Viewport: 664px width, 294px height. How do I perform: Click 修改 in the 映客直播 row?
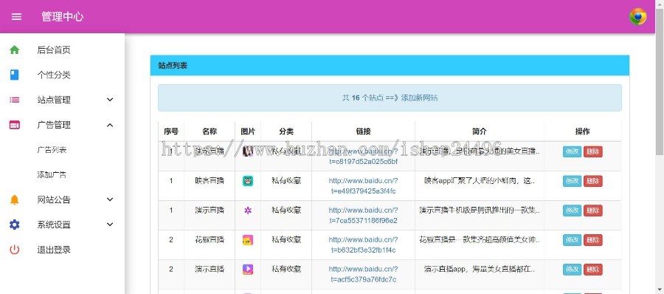(x=572, y=181)
